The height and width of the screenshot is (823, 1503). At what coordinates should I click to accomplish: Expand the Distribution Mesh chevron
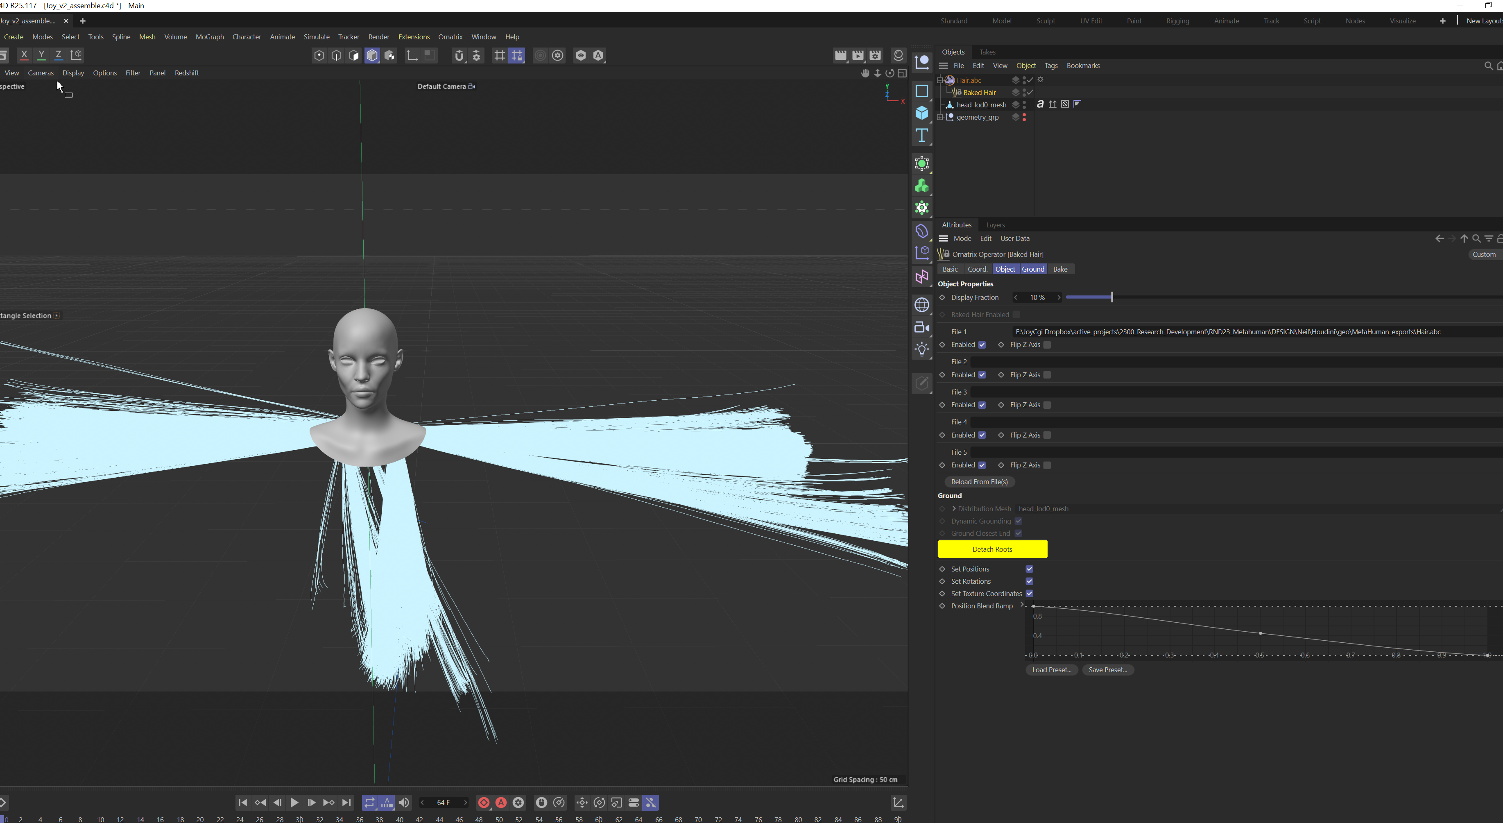pos(954,509)
